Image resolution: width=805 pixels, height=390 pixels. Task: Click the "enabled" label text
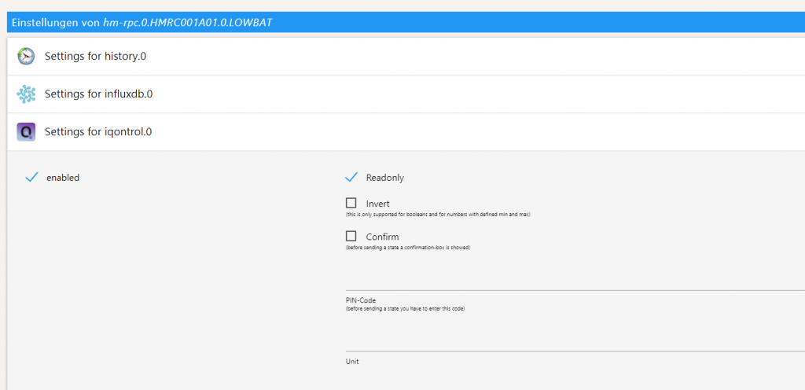(63, 178)
